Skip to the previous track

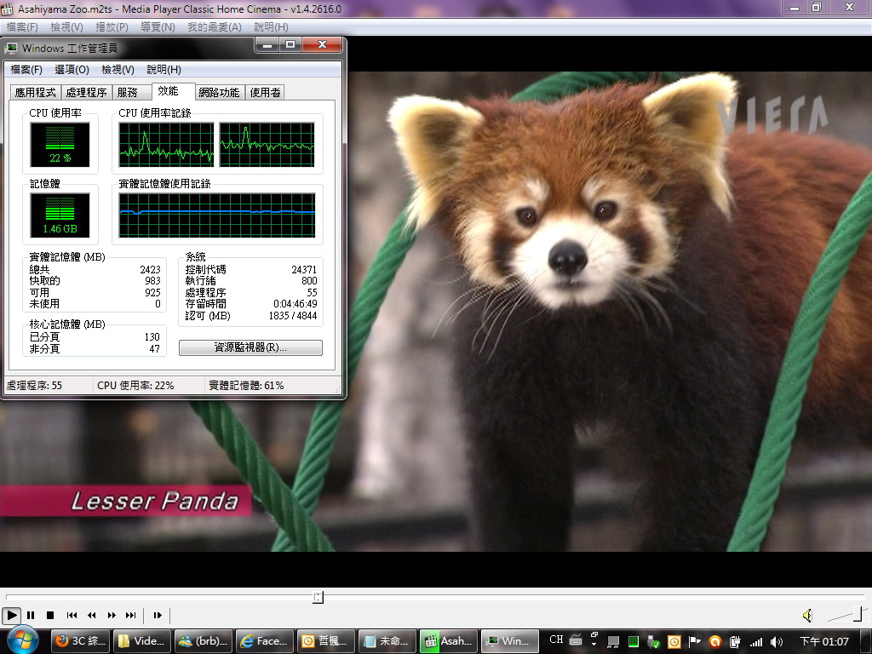72,615
